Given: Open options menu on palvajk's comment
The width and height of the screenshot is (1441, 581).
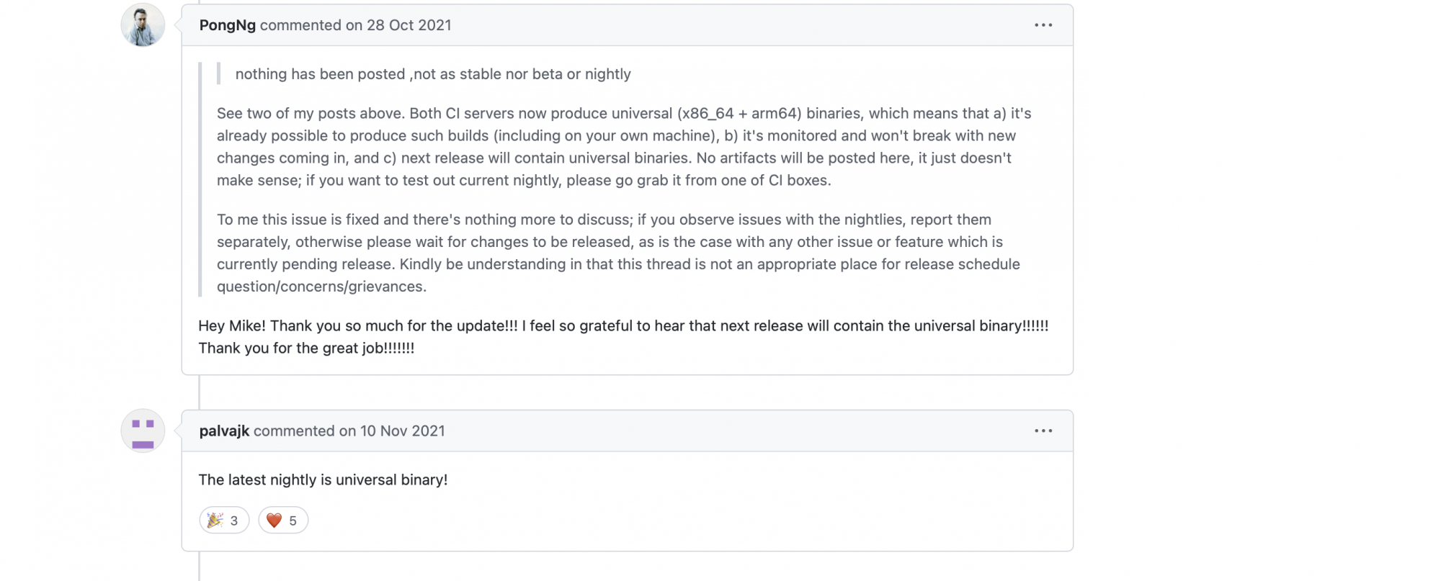Looking at the screenshot, I should 1043,431.
